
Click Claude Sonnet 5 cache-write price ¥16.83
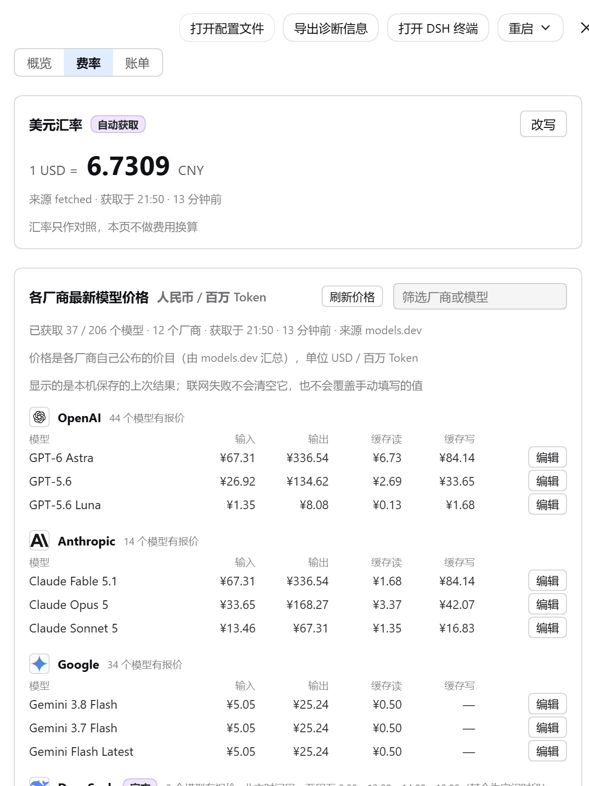(x=457, y=628)
